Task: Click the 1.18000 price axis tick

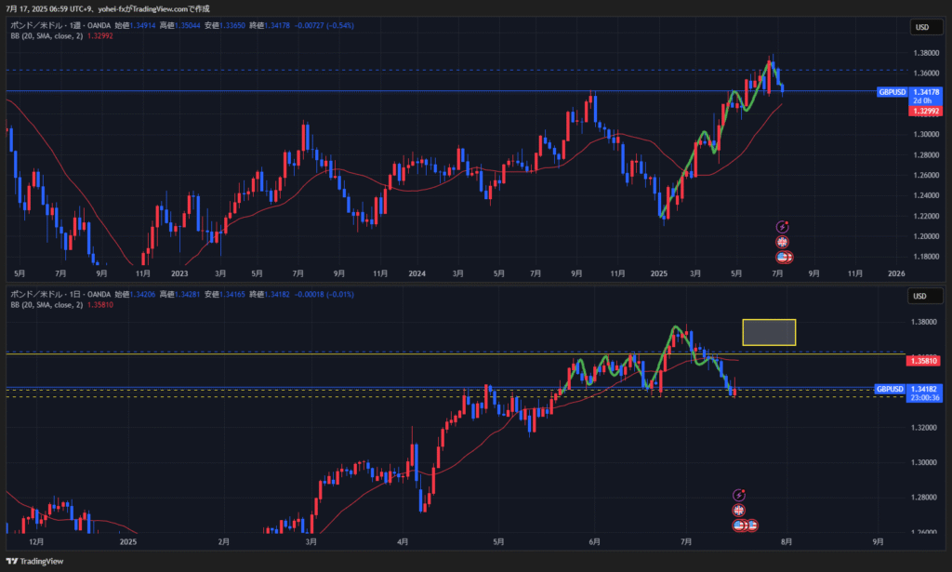Action: (926, 257)
